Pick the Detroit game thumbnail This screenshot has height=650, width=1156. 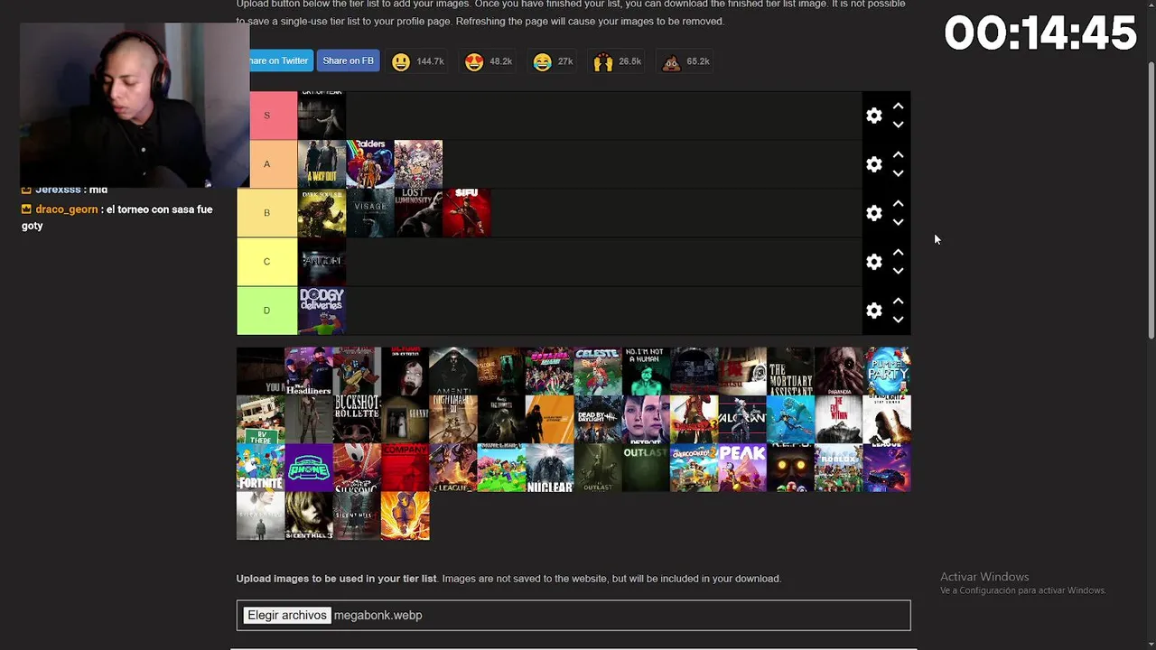(646, 420)
